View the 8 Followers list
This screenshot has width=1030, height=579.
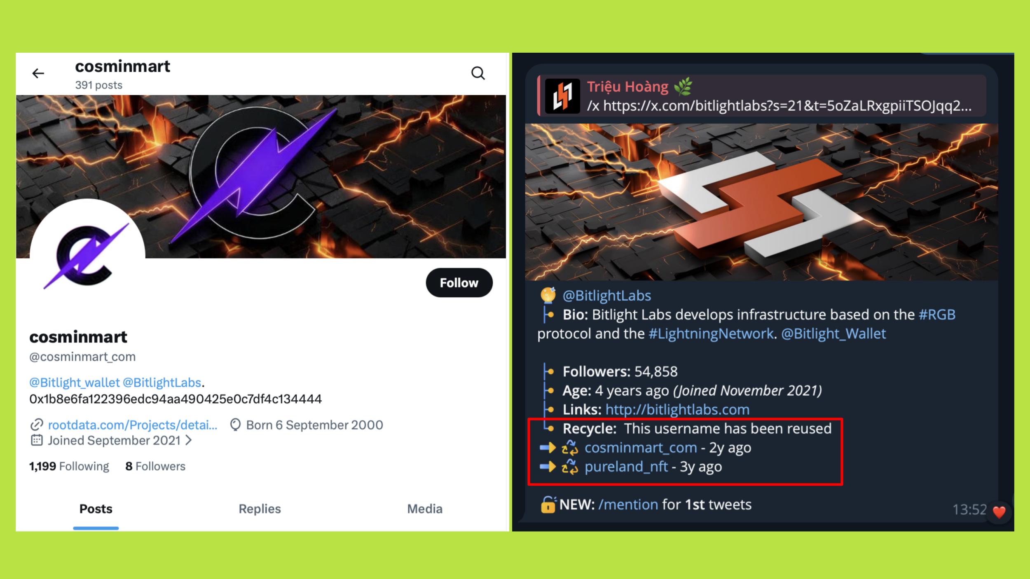pos(155,466)
